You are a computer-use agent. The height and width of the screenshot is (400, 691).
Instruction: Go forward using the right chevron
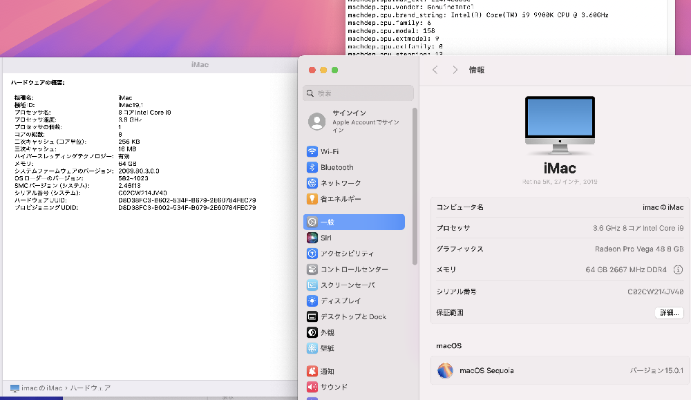pos(455,70)
